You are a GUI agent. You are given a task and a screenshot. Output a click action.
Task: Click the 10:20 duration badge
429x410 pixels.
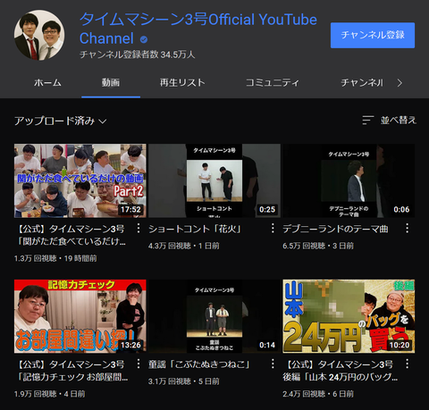click(x=400, y=345)
